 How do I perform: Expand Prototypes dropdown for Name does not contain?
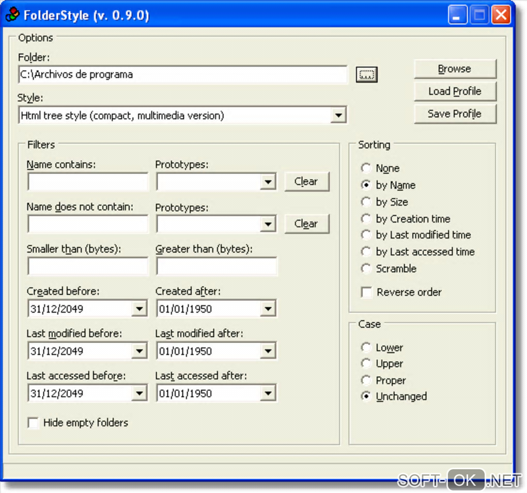coord(268,224)
